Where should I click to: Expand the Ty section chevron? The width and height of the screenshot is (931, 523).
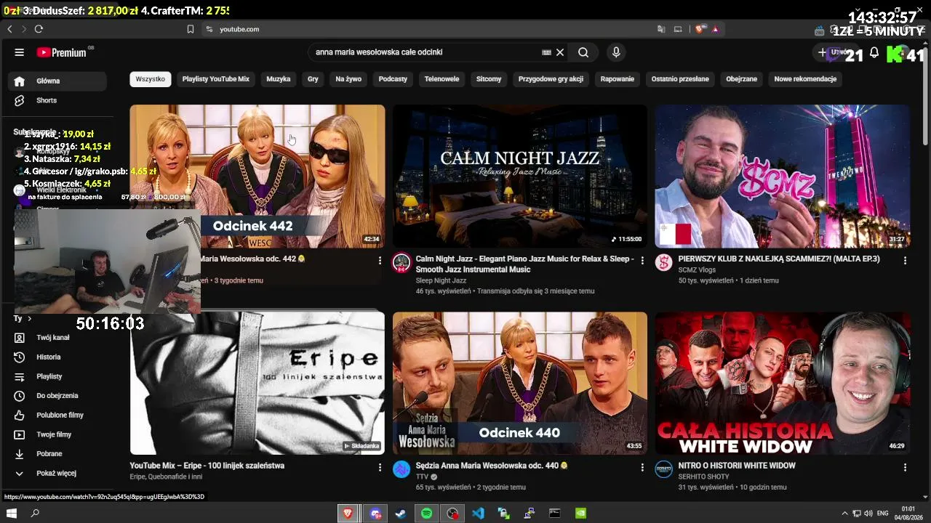coord(29,318)
